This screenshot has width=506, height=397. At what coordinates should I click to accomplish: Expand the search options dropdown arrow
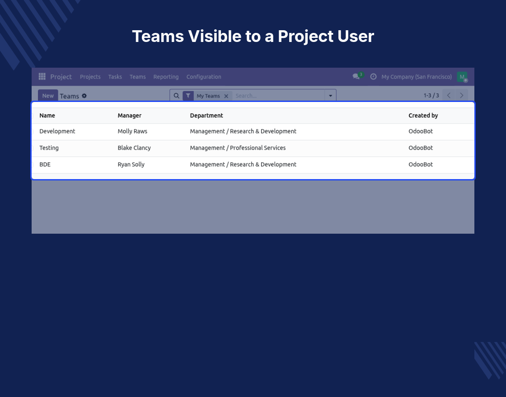point(330,96)
